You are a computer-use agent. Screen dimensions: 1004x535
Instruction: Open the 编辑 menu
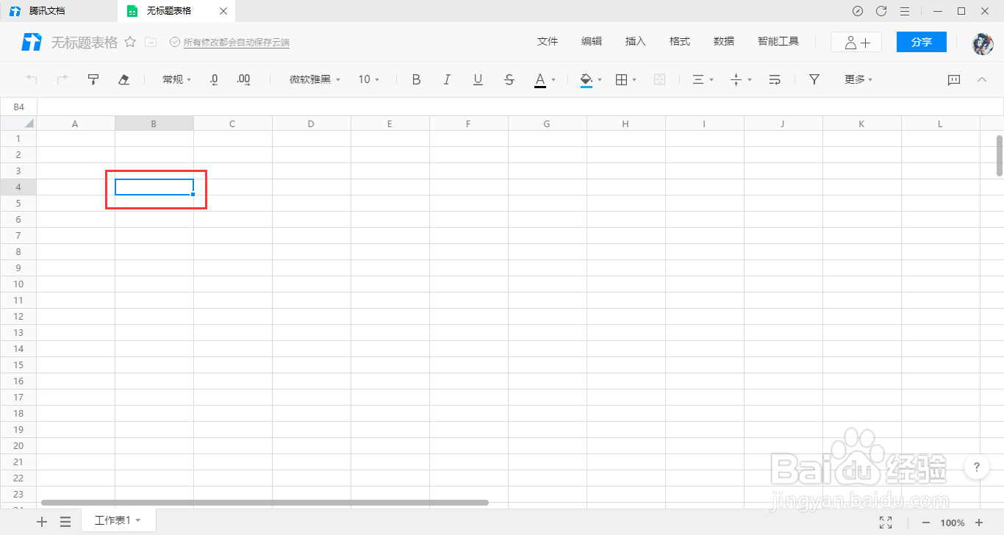[592, 42]
